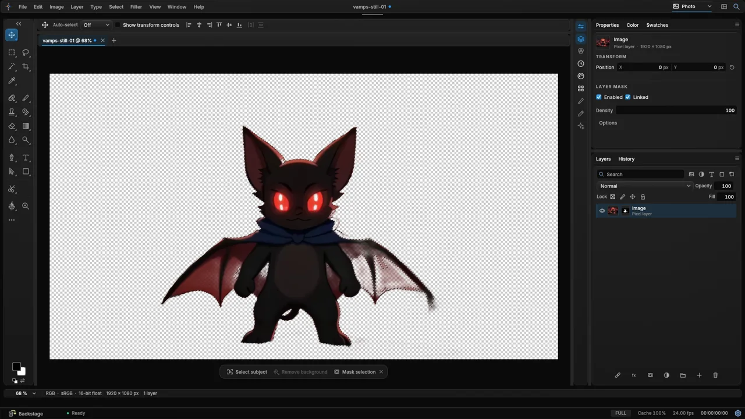Screen dimensions: 745x419
Task: Delete layer with the trash icon
Action: point(715,375)
